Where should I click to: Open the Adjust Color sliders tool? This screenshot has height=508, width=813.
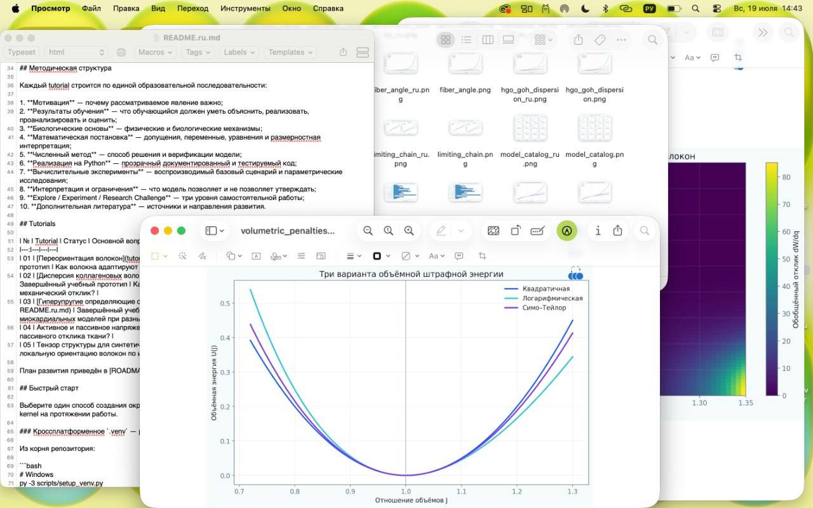point(301,256)
